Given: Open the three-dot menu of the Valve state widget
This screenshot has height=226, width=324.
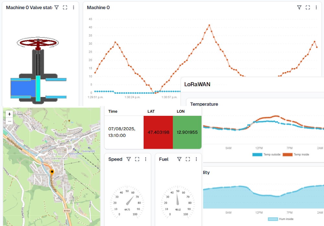Looking at the screenshot, I should (74, 7).
